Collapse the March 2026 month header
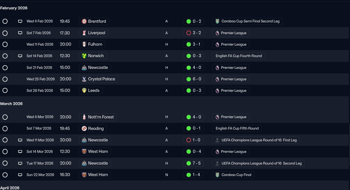The image size is (350, 190). (11, 104)
